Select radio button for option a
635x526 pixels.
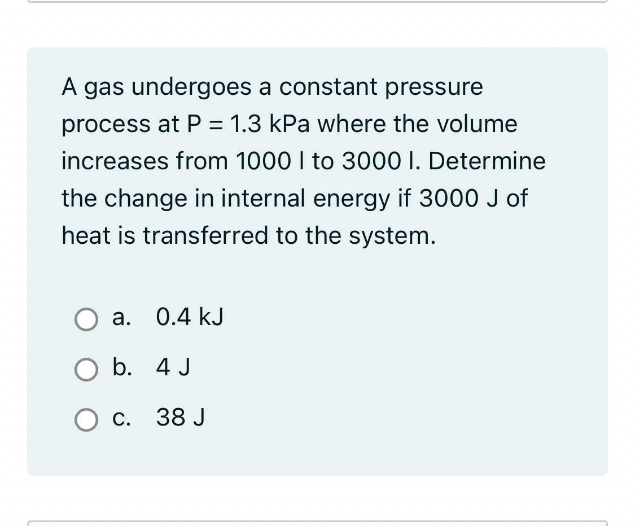pos(86,319)
